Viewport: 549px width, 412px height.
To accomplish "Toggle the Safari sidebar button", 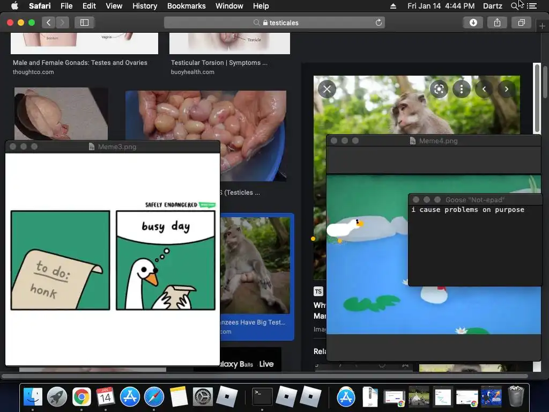I will click(84, 23).
